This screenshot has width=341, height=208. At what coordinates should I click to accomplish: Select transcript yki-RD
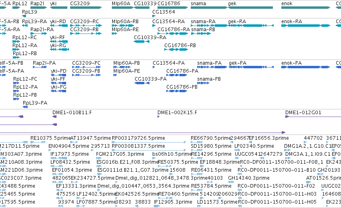click(58, 22)
